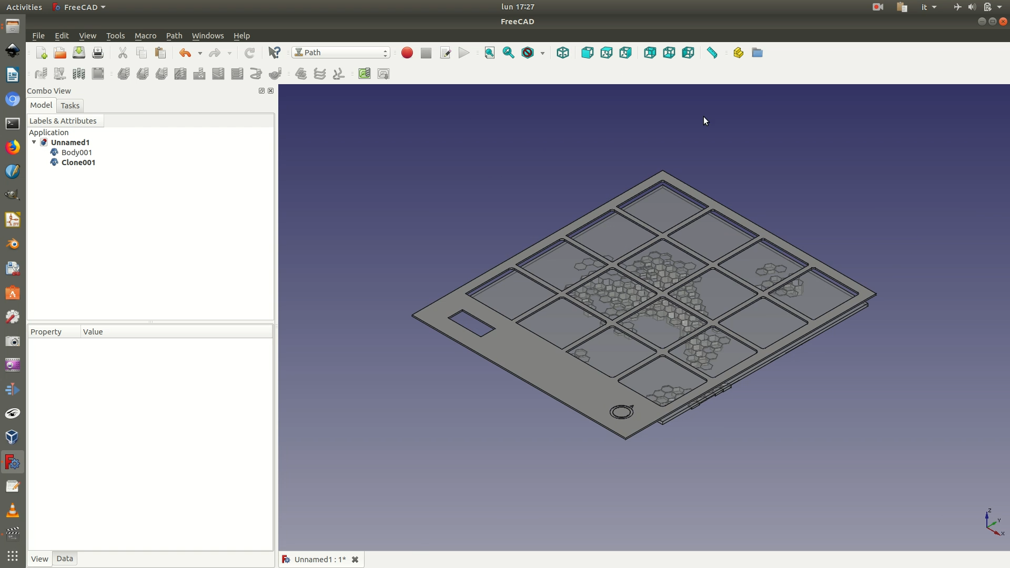This screenshot has height=568, width=1010.
Task: Create a new Part with yellow icon
Action: [738, 53]
